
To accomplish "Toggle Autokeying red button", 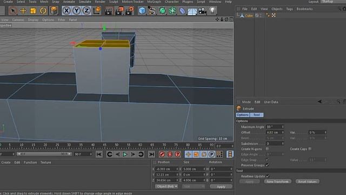I will 170,154.
